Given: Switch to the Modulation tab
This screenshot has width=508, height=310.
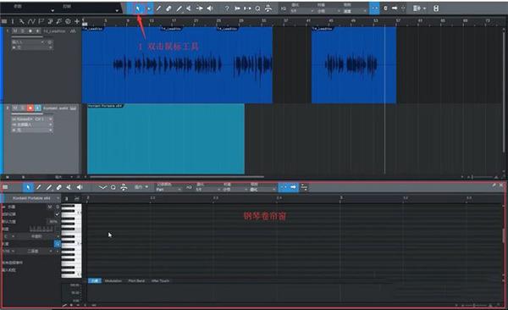Looking at the screenshot, I should (x=113, y=281).
